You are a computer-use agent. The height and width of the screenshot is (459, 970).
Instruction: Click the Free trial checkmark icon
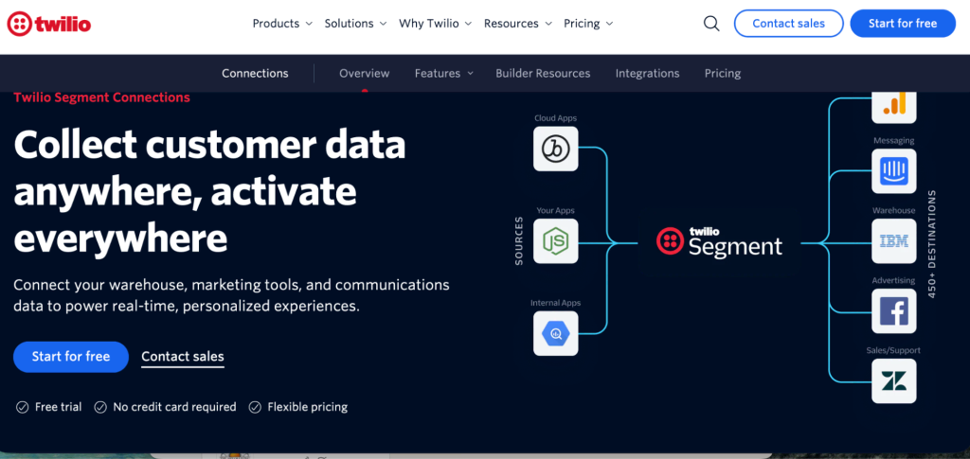point(23,407)
